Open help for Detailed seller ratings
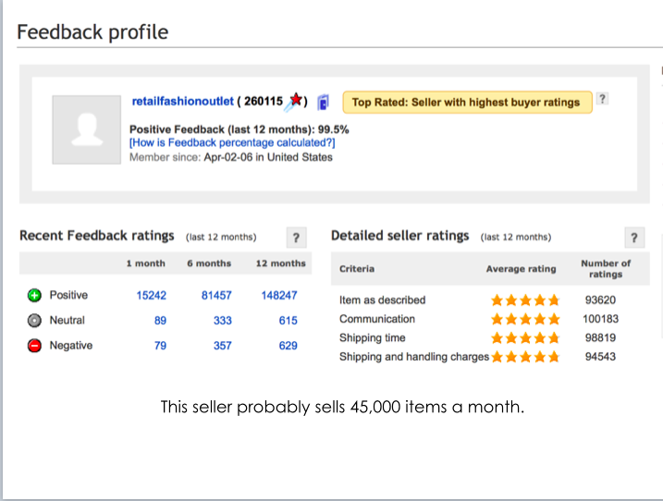The image size is (663, 501). tap(634, 238)
